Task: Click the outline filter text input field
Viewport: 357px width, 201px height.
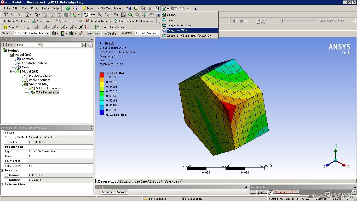Action: coord(62,45)
